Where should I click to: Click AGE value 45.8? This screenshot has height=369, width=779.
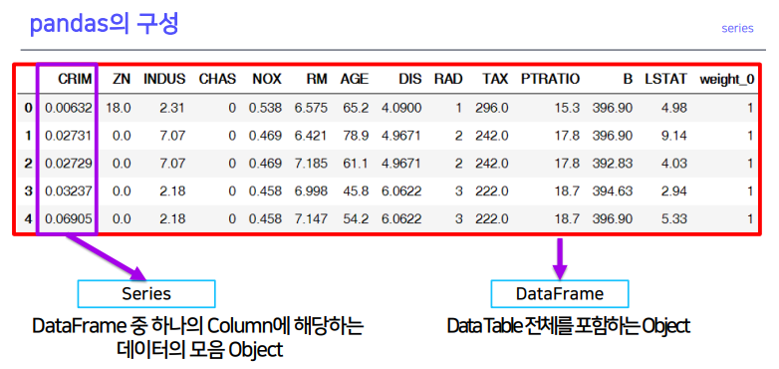(x=356, y=190)
